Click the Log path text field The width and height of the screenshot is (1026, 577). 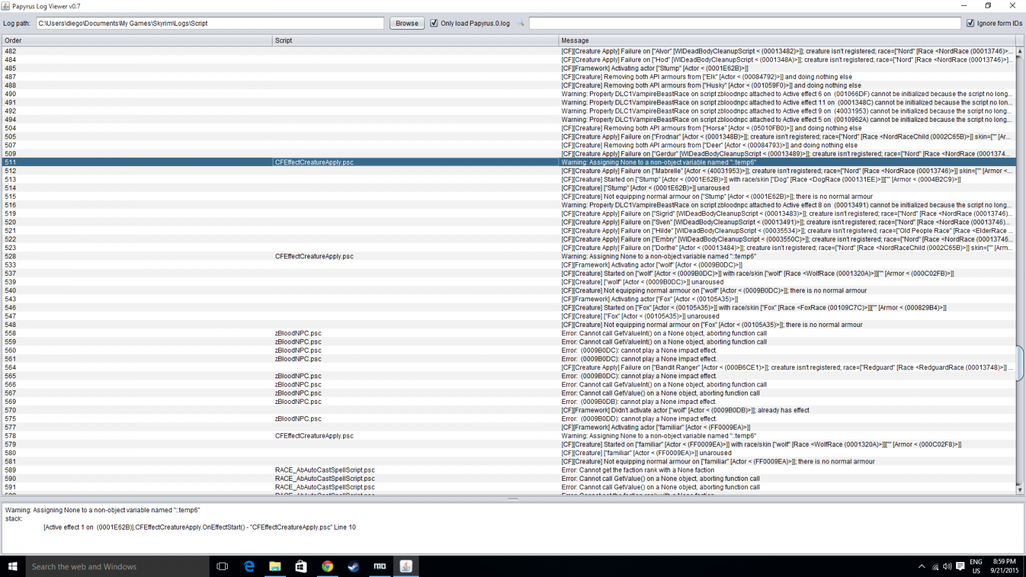pyautogui.click(x=210, y=23)
